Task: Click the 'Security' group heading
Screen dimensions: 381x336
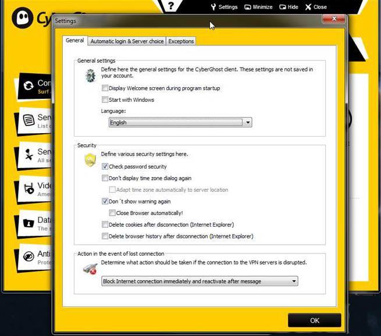Action: [87, 145]
